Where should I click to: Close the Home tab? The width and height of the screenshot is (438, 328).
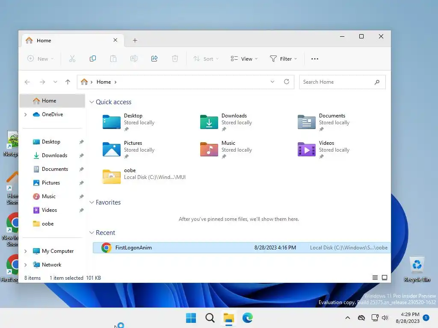pyautogui.click(x=115, y=40)
